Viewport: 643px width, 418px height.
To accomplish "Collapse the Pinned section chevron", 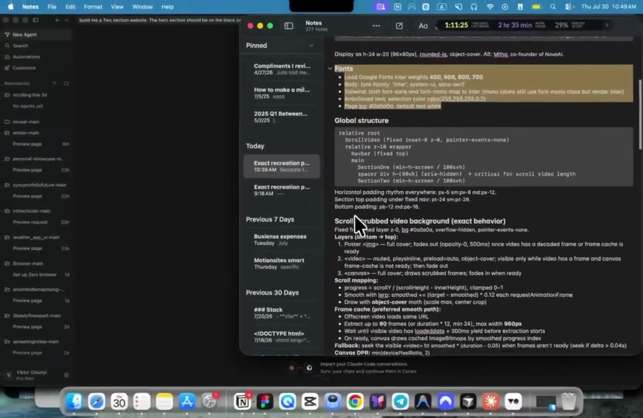I will [x=311, y=45].
